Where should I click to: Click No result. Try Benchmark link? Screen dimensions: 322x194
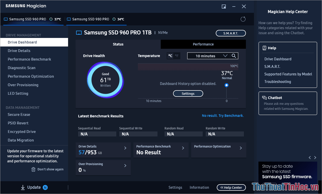click(223, 116)
